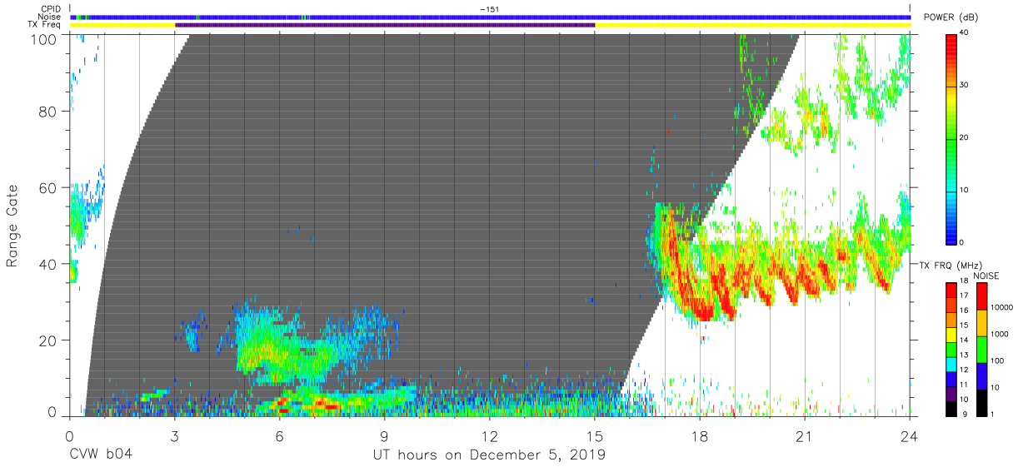Click the green middle of the power color bar
The width and height of the screenshot is (1023, 472).
pyautogui.click(x=951, y=137)
